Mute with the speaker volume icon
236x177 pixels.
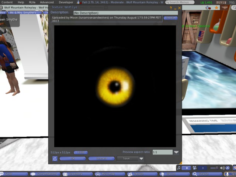[x=222, y=168]
